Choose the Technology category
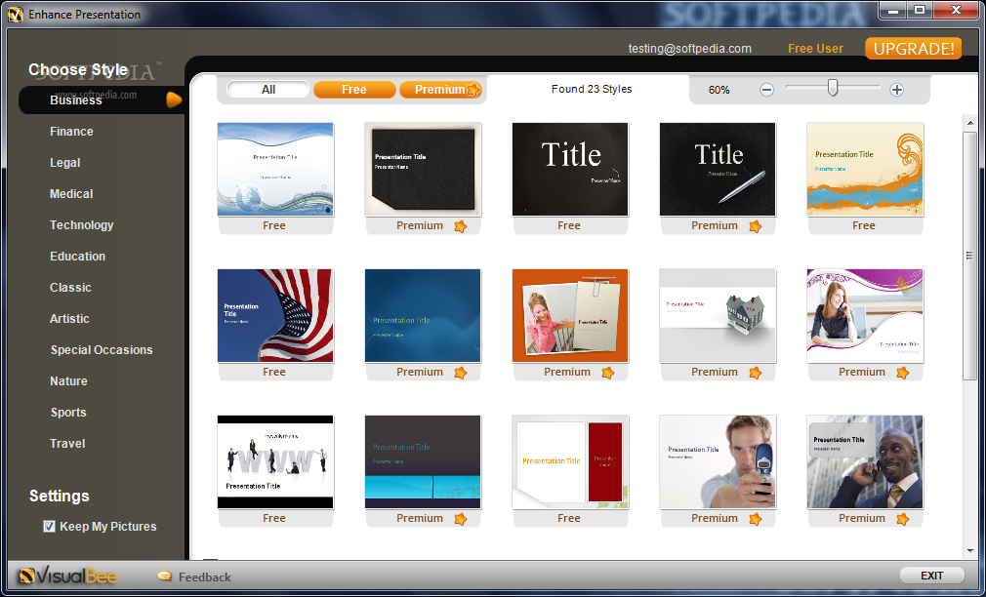986x597 pixels. pyautogui.click(x=81, y=225)
